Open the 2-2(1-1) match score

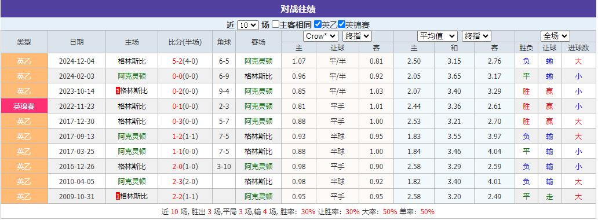click(x=185, y=196)
